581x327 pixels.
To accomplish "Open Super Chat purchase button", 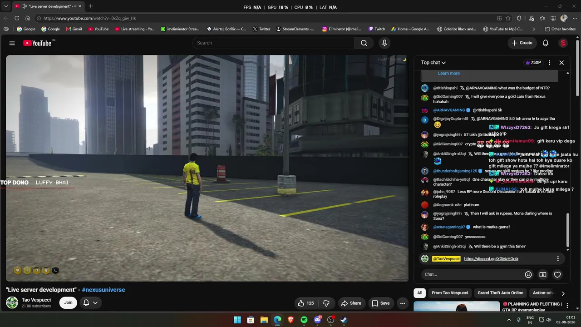I will click(543, 274).
